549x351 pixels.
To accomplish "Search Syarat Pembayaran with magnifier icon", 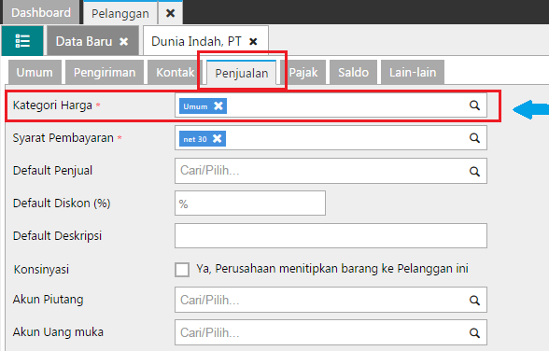I will pos(474,138).
